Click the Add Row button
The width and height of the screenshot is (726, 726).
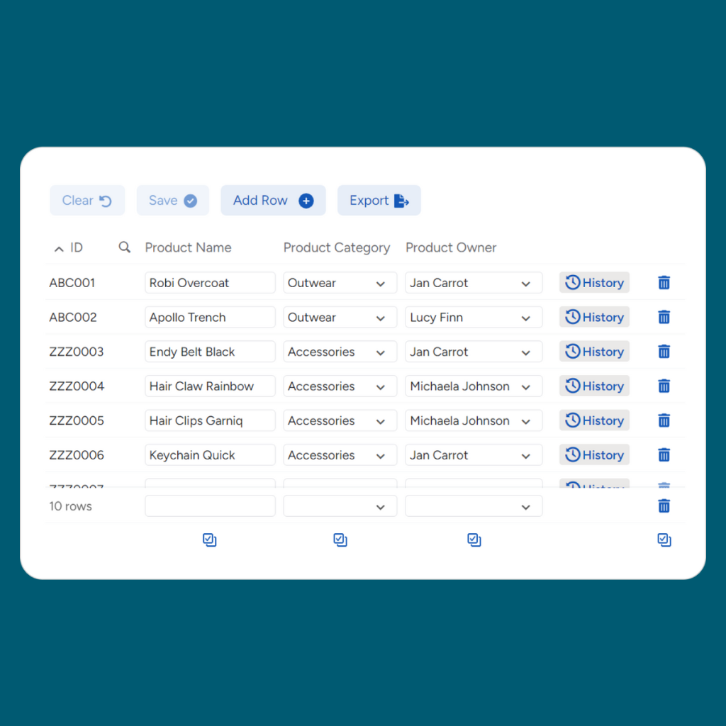[x=273, y=201]
